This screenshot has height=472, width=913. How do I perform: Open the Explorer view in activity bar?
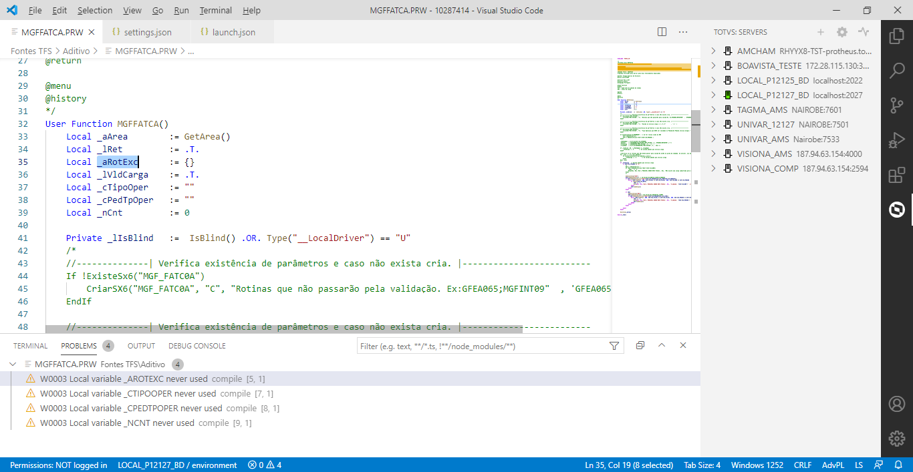[896, 35]
